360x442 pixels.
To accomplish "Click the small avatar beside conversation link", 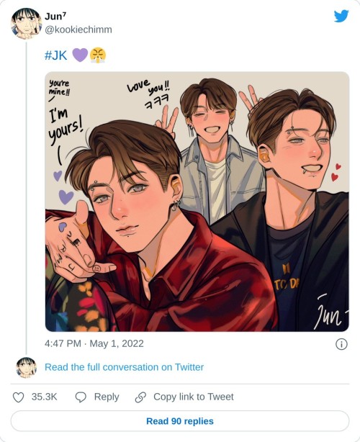I will [26, 367].
